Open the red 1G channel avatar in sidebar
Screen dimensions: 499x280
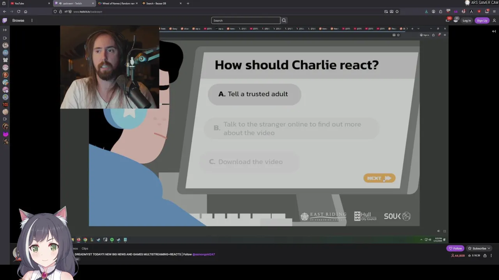pyautogui.click(x=5, y=105)
